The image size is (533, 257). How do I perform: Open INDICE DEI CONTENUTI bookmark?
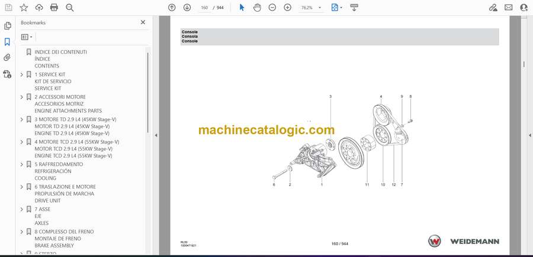tap(60, 52)
